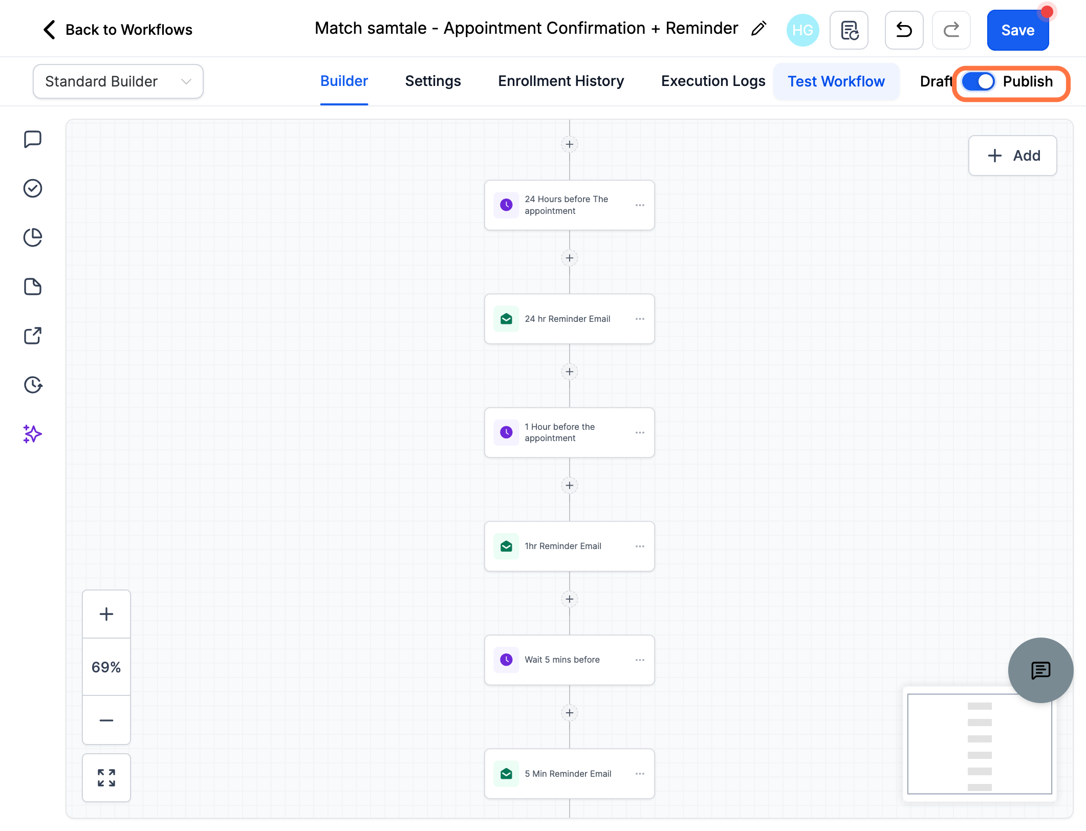Open the clock history sidebar icon
1086x831 pixels.
pos(33,385)
